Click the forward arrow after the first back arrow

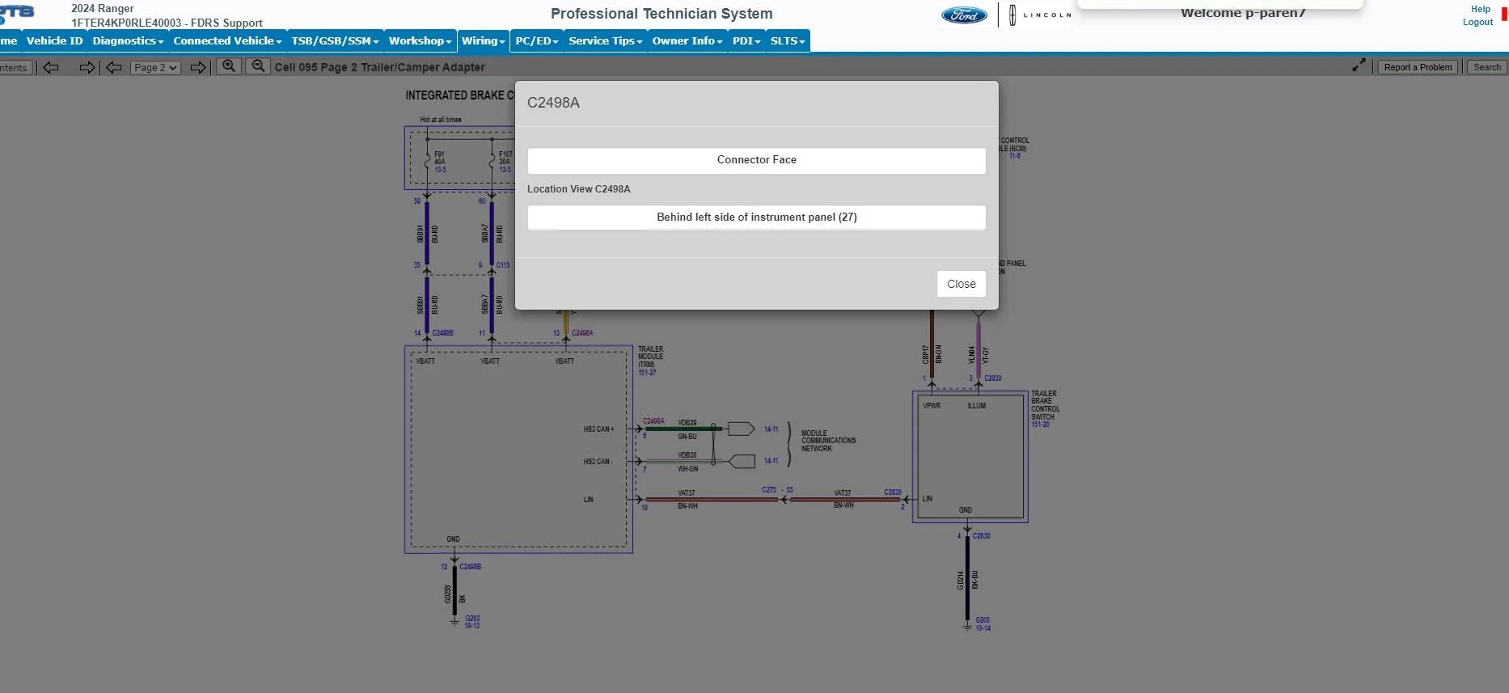[87, 67]
